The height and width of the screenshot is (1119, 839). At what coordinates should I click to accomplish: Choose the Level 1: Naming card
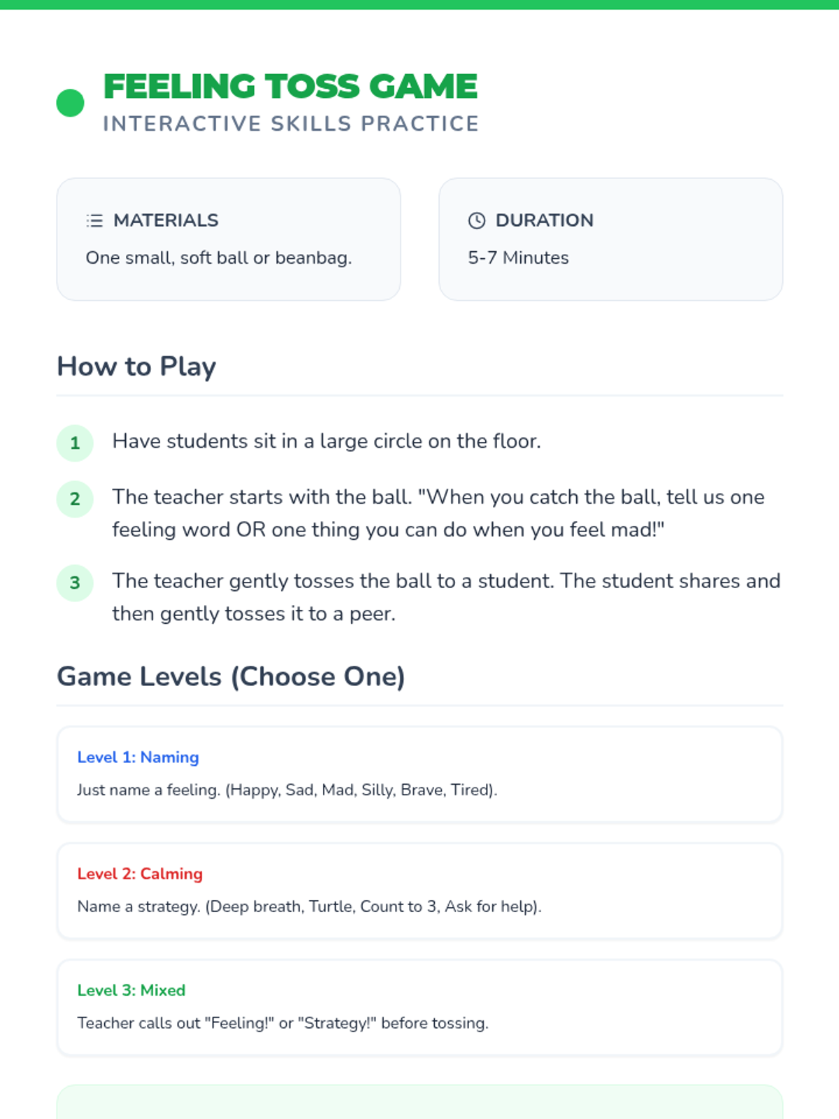419,774
